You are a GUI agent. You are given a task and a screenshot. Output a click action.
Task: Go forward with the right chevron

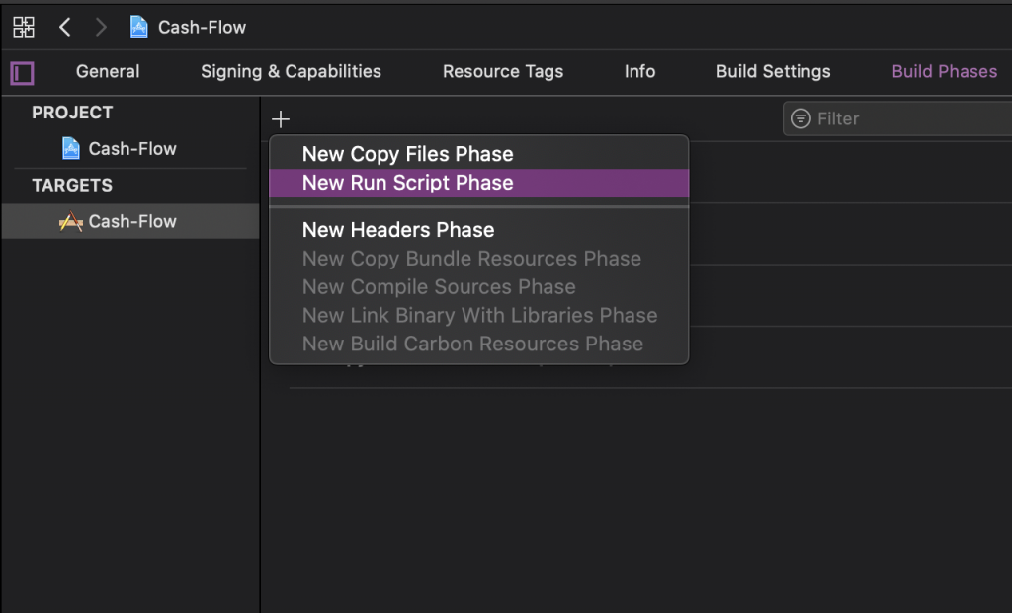tap(101, 27)
